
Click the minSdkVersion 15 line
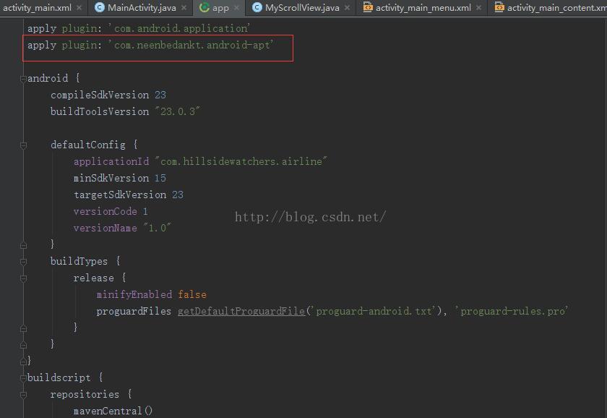120,178
